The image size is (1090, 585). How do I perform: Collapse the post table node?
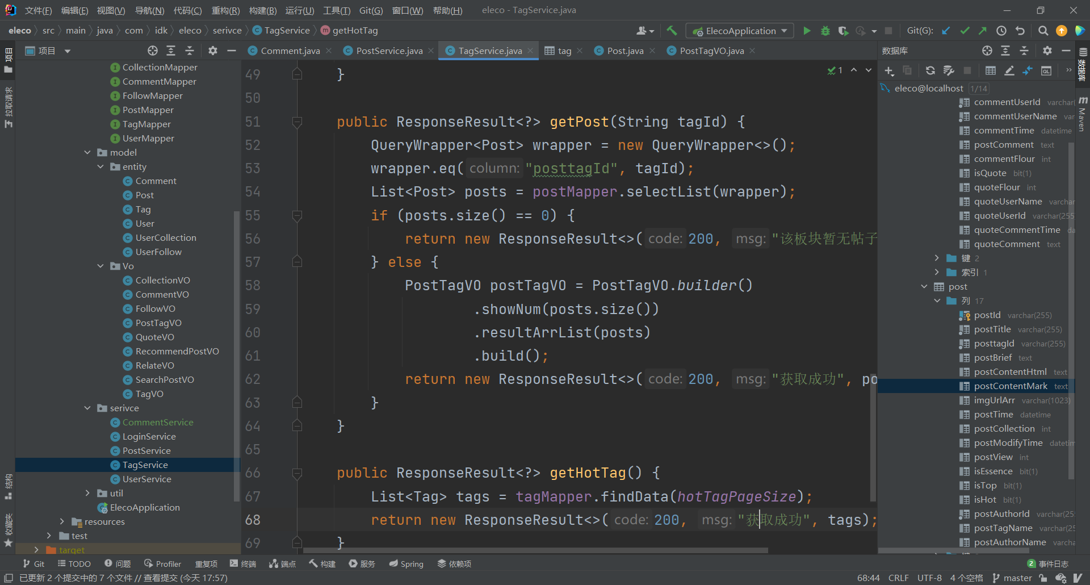tap(924, 286)
